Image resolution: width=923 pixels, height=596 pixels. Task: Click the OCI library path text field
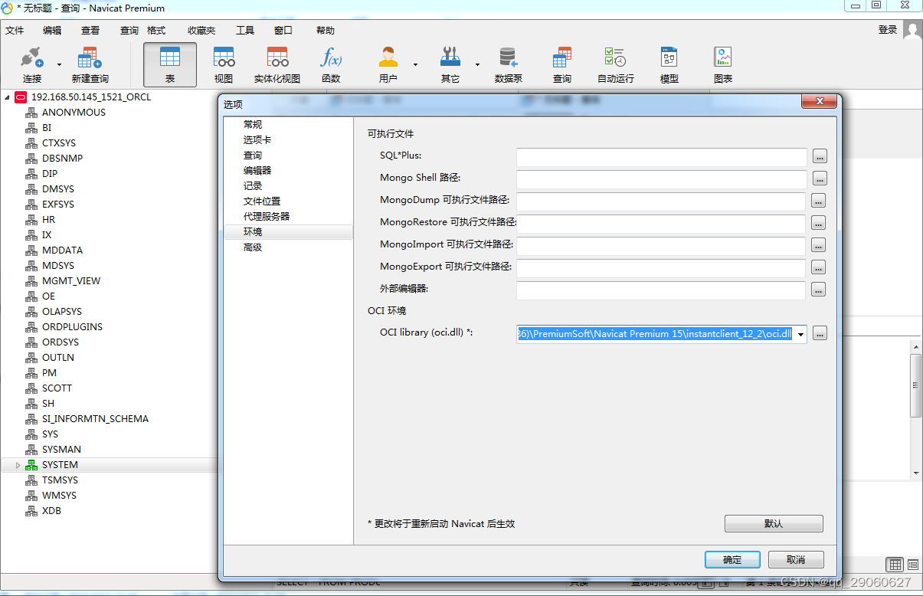point(656,334)
